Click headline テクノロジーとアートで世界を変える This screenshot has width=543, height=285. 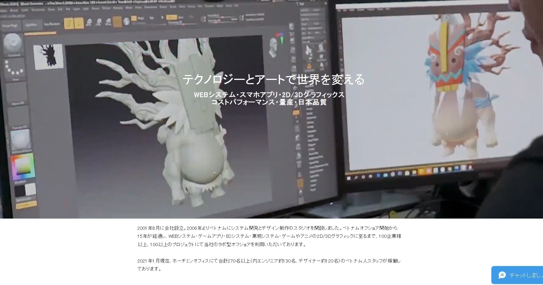(x=273, y=79)
